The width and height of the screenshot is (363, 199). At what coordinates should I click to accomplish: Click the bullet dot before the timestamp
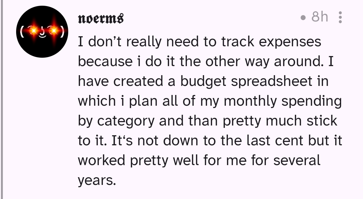coord(304,17)
